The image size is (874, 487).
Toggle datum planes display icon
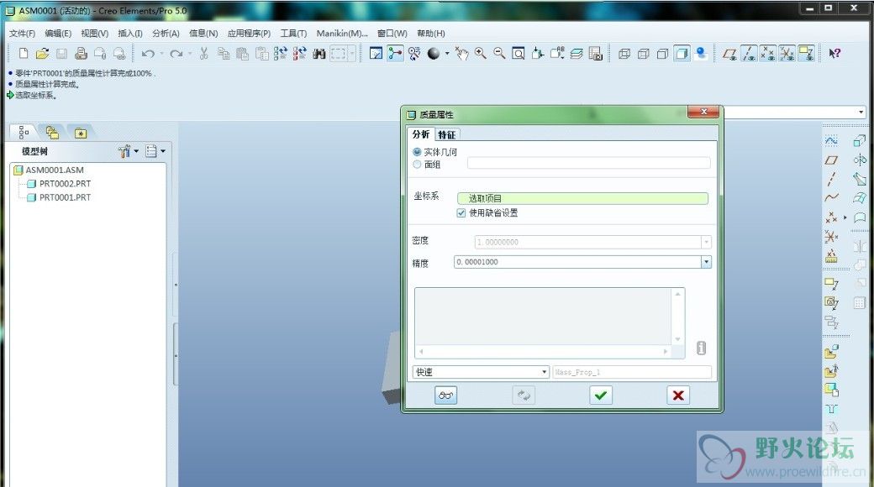pyautogui.click(x=729, y=54)
